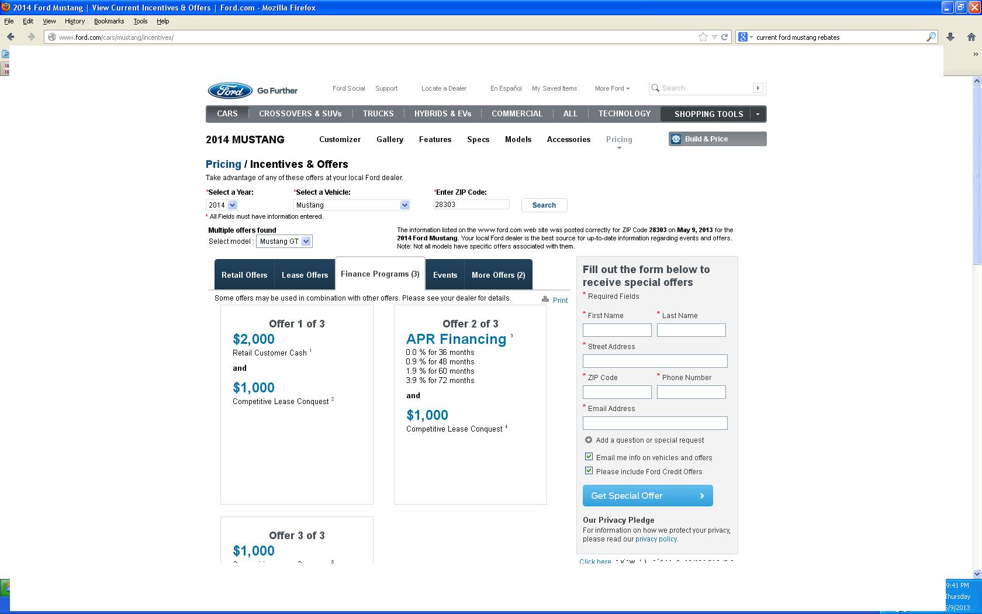Open the Bookmarks menu
This screenshot has height=614, width=982.
tap(109, 21)
